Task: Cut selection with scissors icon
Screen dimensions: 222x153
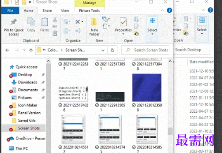Action: click(x=55, y=19)
